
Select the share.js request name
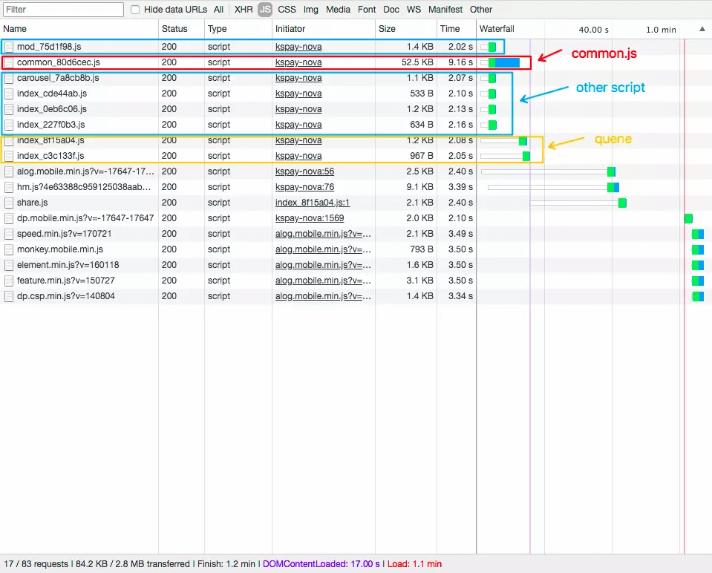point(32,203)
